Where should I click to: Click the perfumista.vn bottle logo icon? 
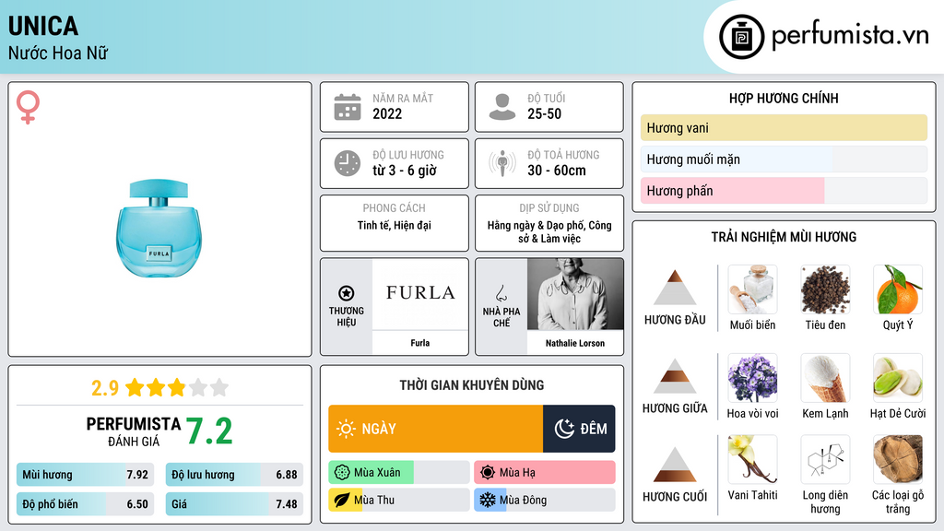[741, 37]
